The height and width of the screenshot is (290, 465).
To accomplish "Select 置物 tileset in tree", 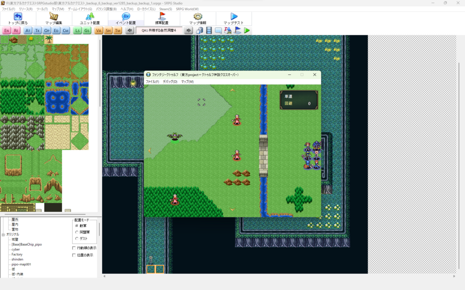I will pyautogui.click(x=15, y=229).
